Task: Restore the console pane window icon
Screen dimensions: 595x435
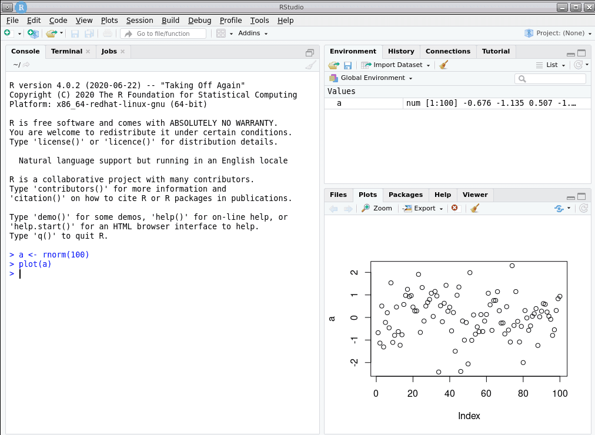Action: (310, 53)
